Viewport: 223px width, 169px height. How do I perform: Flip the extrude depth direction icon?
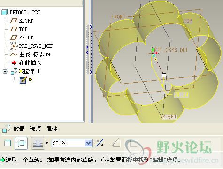[100, 143]
